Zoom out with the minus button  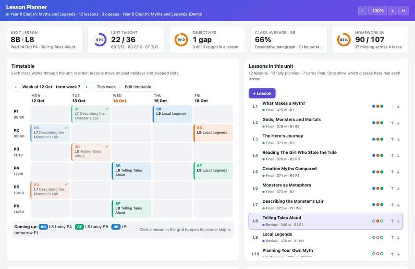coord(363,11)
